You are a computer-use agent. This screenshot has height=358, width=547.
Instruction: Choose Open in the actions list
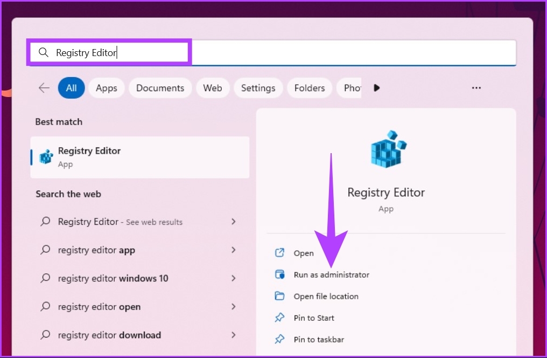pyautogui.click(x=304, y=253)
